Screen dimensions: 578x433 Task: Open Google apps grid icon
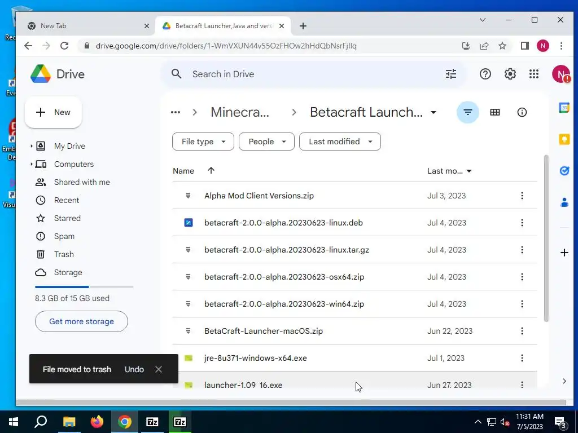tap(534, 74)
